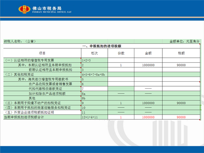Select 其中:本期认证相符且本期申报抵扣 cell

pos(42,65)
